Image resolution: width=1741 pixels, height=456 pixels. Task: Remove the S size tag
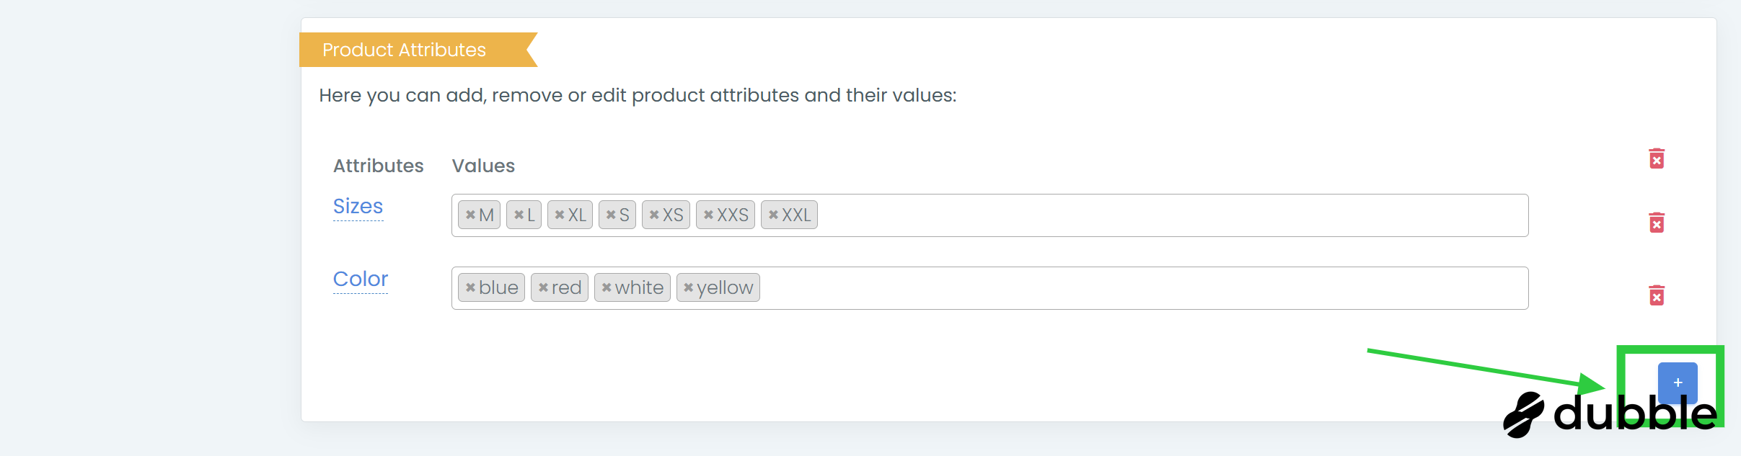[x=611, y=215]
